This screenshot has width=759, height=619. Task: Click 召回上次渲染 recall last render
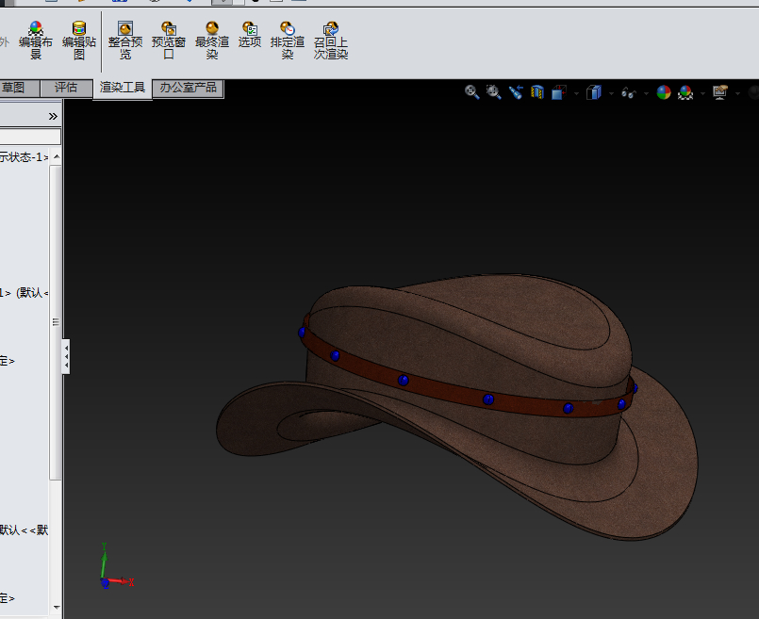coord(331,29)
